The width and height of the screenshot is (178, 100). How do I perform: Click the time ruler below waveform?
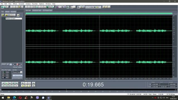(99, 79)
